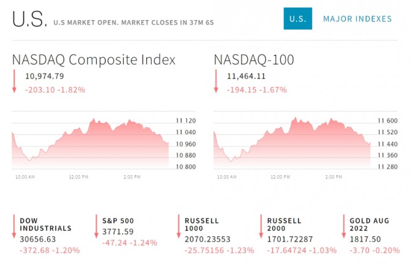Screen dimensions: 410x266
Task: Open the NASDAQ Composite Index heading
Action: coord(94,60)
